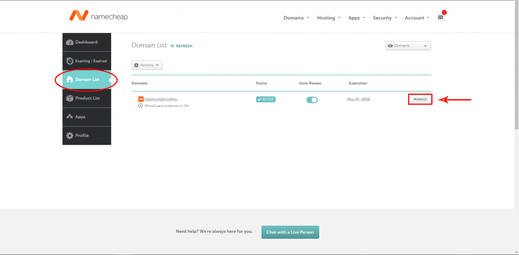This screenshot has width=519, height=255.
Task: Toggle Auto-Renew switch for the domain
Action: [x=312, y=100]
